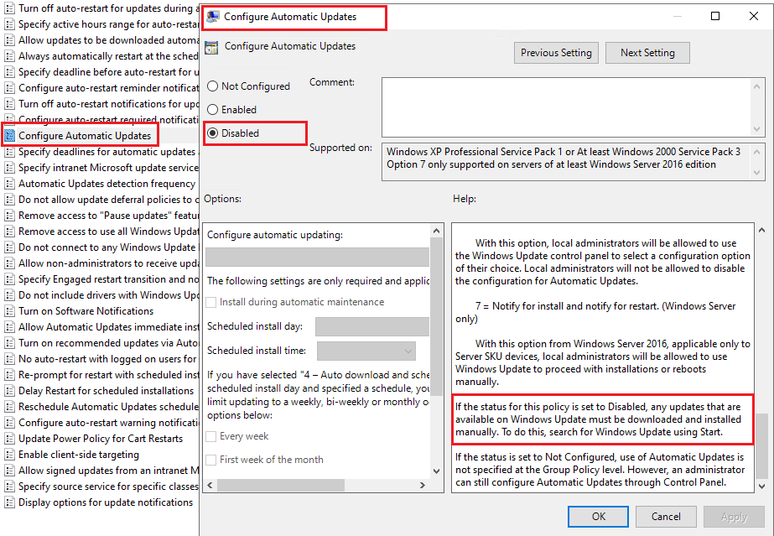774x536 pixels.
Task: Click the icon beside Specify active hours range policy
Action: point(9,24)
